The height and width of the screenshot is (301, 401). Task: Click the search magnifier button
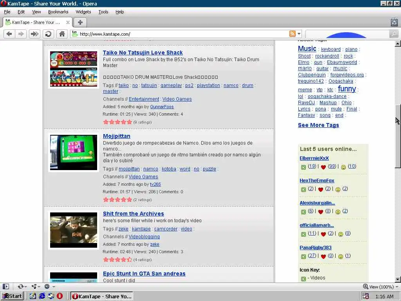coord(394,34)
